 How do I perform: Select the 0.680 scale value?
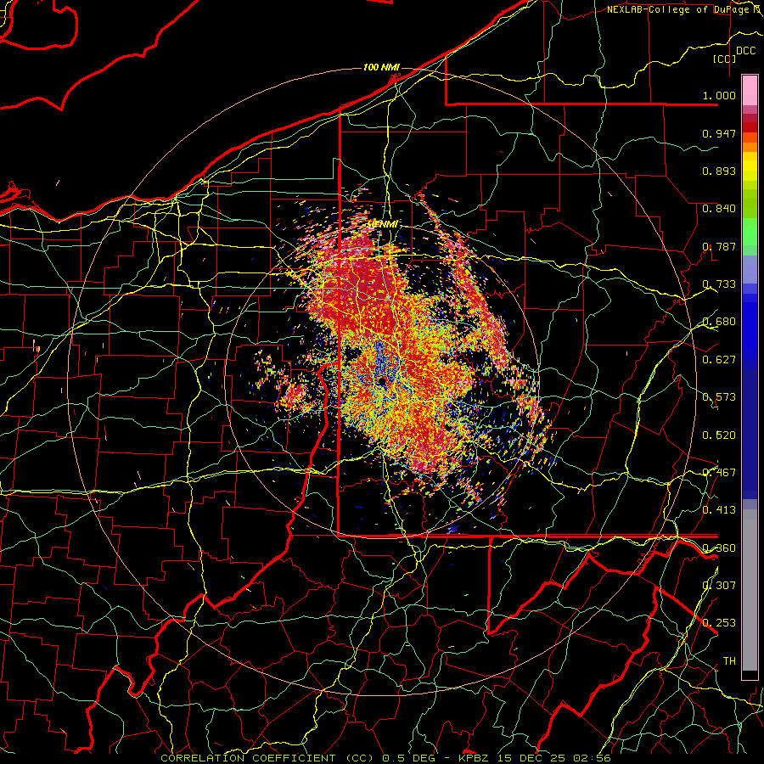point(719,322)
